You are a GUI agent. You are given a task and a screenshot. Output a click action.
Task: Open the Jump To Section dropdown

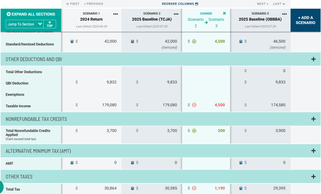(24, 24)
